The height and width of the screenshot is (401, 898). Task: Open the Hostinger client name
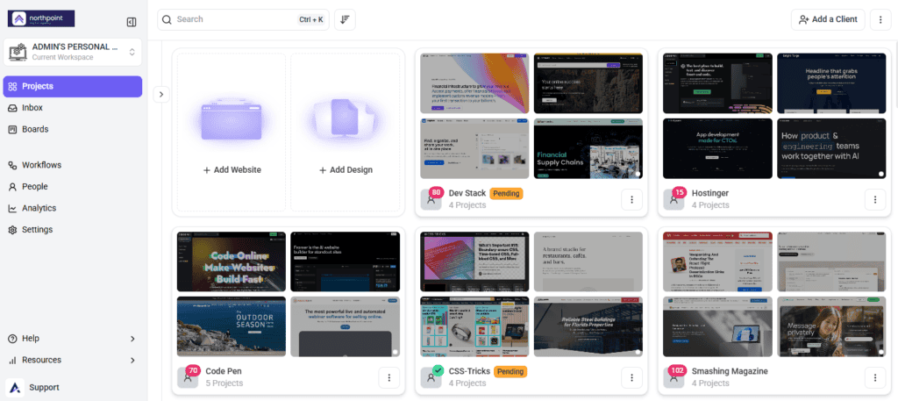710,193
